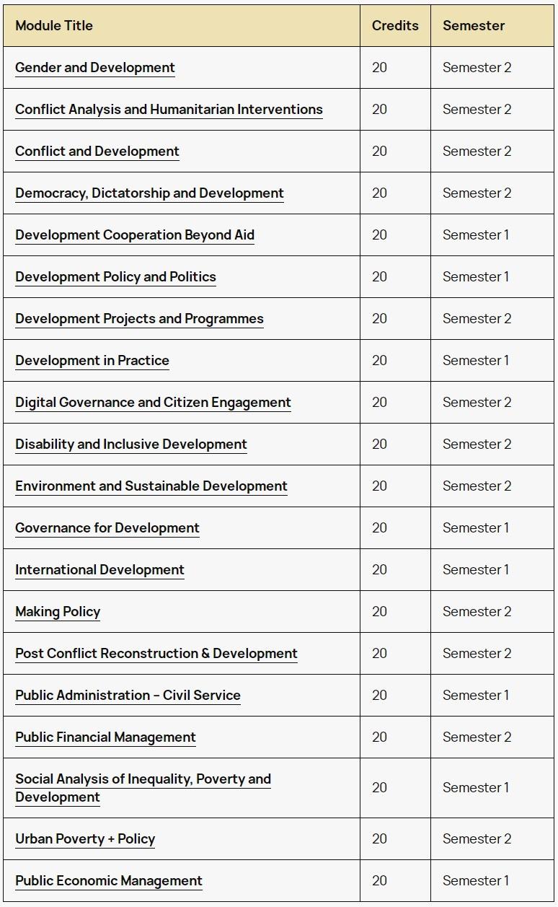Viewport: 558px width, 907px height.
Task: Open the Urban Poverty + Policy link
Action: point(85,839)
